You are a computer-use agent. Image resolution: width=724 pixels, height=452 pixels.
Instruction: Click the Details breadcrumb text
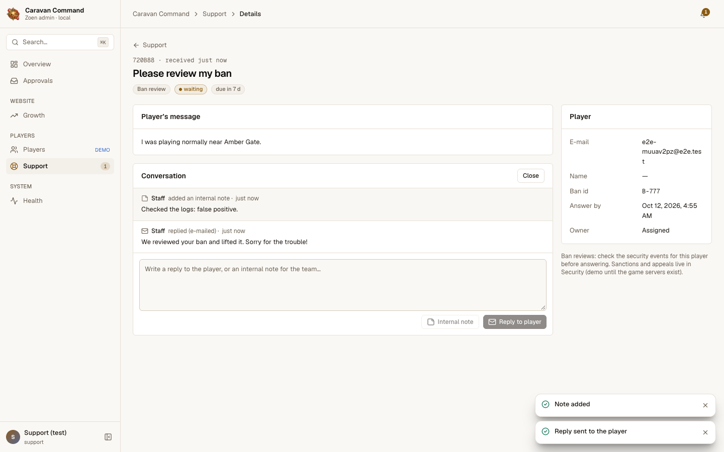(x=250, y=14)
